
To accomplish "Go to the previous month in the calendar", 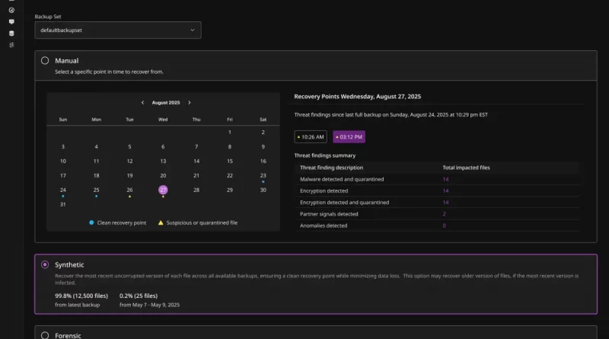I will (x=142, y=103).
